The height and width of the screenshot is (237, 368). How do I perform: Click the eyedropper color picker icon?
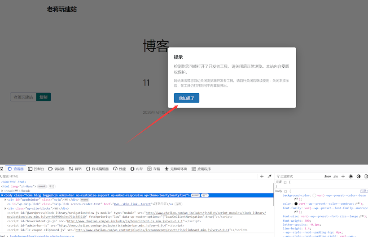(x=269, y=177)
